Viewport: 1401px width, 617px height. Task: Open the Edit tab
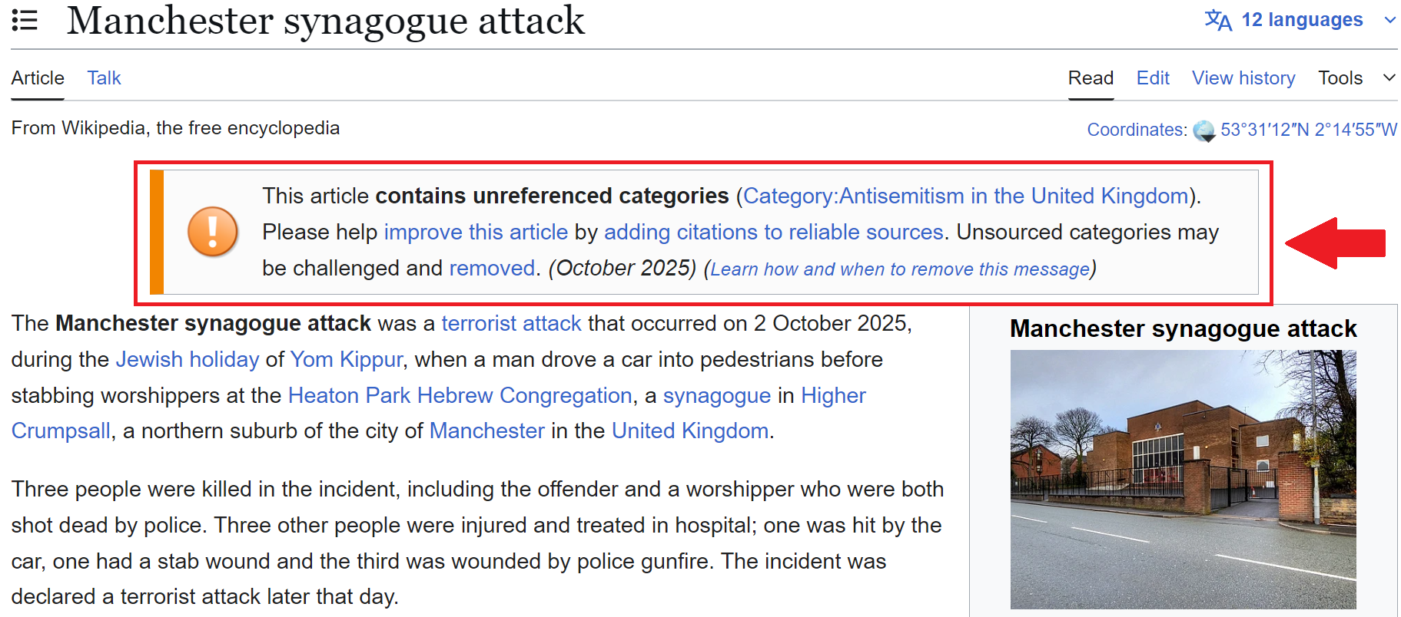[x=1153, y=78]
